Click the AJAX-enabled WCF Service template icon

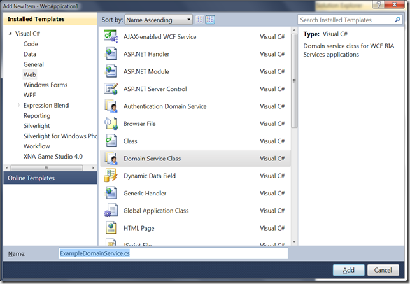tap(111, 36)
